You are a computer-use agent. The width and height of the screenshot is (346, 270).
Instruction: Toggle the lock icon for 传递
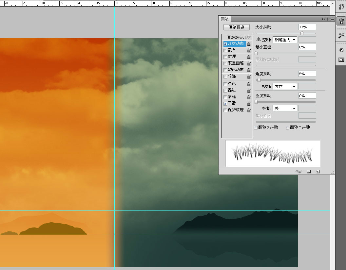tap(249, 76)
